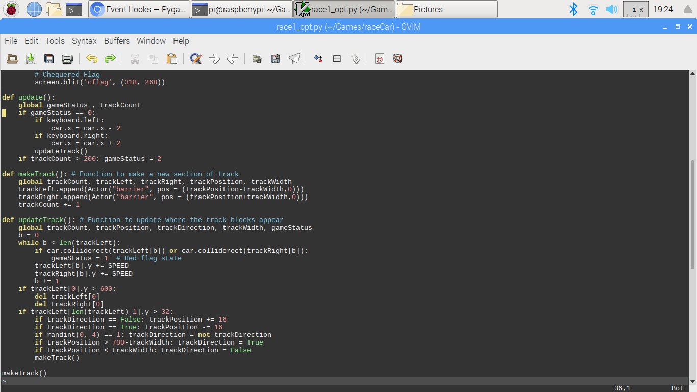Click the 'trackCount += 1' line
Image resolution: width=697 pixels, height=392 pixels.
tap(49, 205)
